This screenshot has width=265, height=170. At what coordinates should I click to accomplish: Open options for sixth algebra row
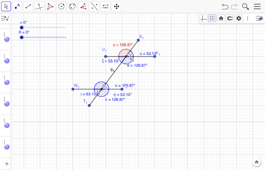pyautogui.click(x=4, y=142)
